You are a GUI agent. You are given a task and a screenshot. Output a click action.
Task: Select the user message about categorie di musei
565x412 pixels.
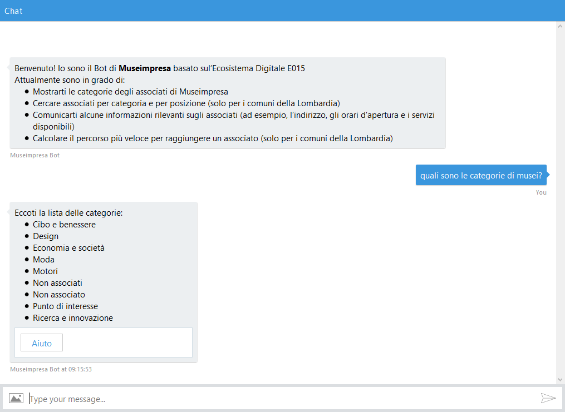click(x=481, y=176)
